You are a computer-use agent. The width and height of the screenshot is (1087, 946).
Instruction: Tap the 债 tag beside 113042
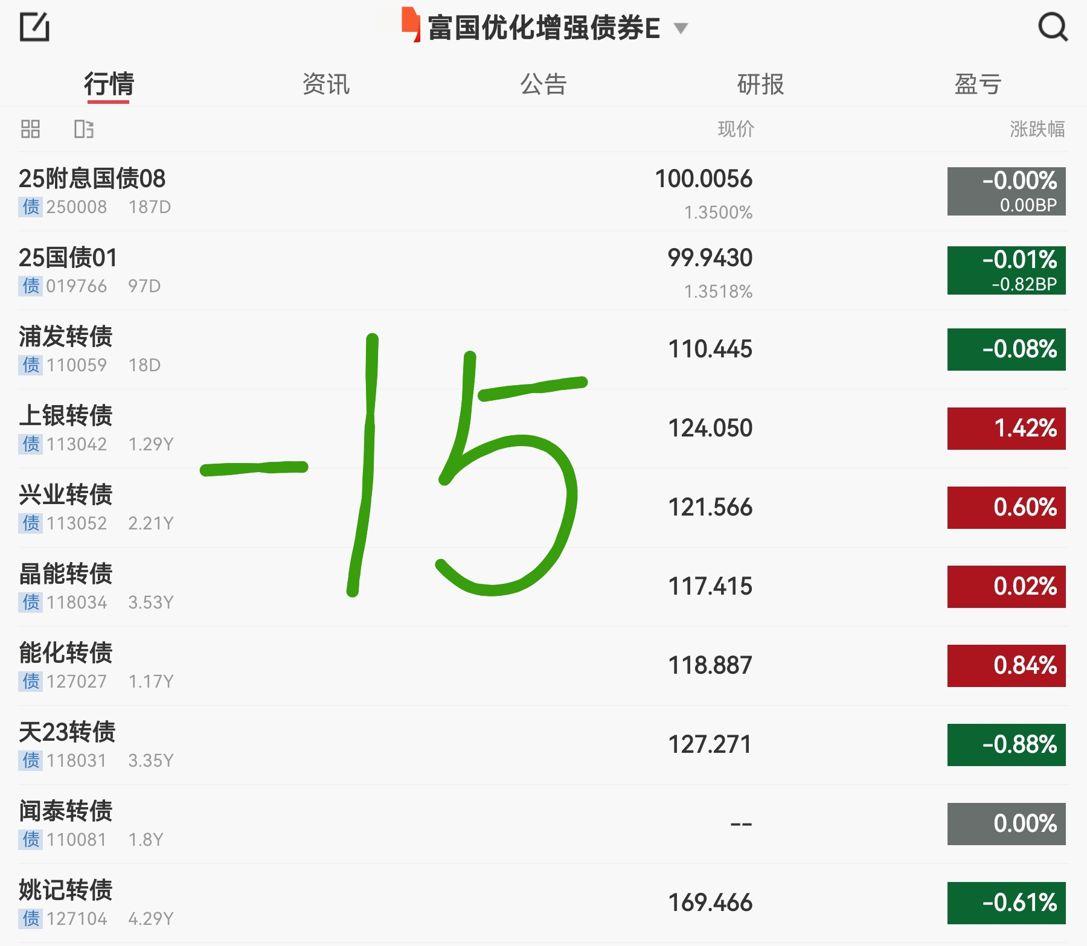click(30, 444)
